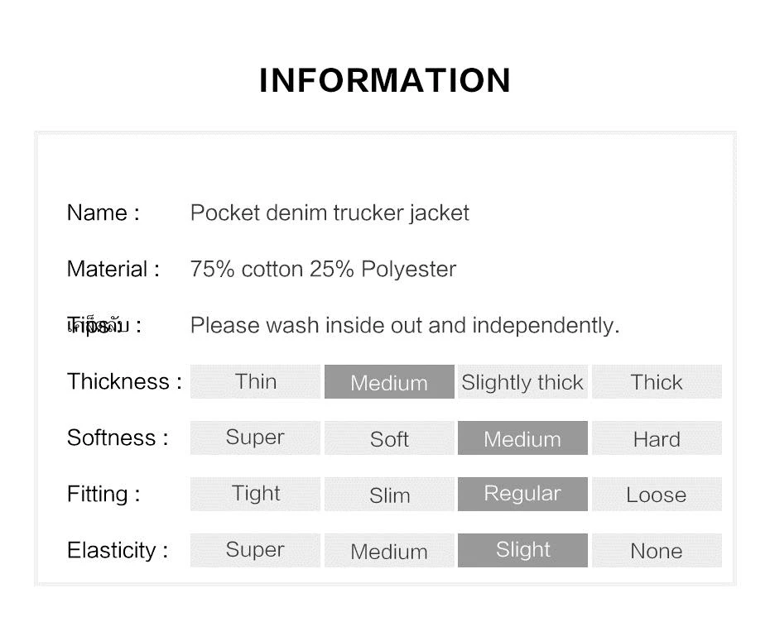
Task: Select the Thin thickness option
Action: pyautogui.click(x=255, y=381)
